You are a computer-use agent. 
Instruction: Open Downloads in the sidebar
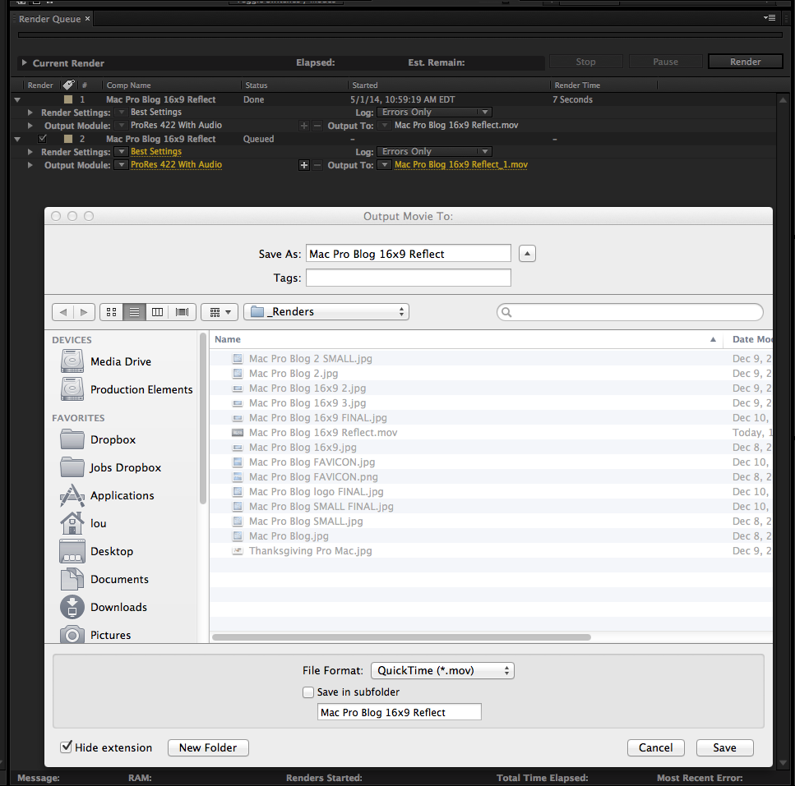pyautogui.click(x=104, y=607)
